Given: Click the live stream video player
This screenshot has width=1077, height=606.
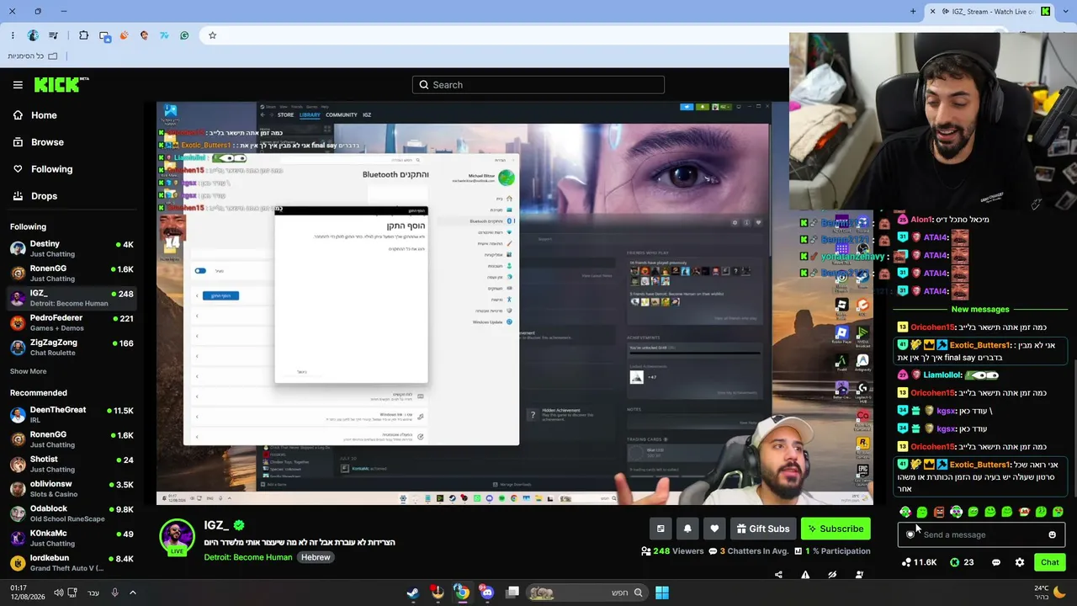Looking at the screenshot, I should point(515,303).
